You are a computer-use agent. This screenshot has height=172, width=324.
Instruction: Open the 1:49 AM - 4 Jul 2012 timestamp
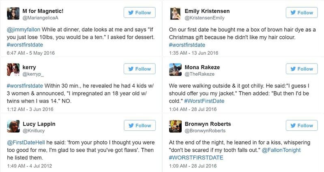30,165
